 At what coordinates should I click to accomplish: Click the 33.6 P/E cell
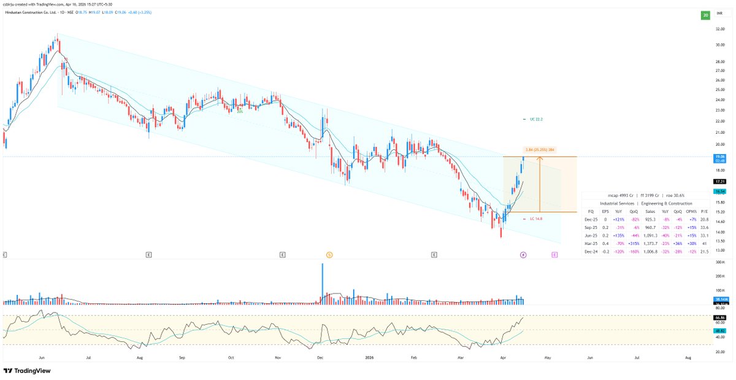pyautogui.click(x=704, y=227)
